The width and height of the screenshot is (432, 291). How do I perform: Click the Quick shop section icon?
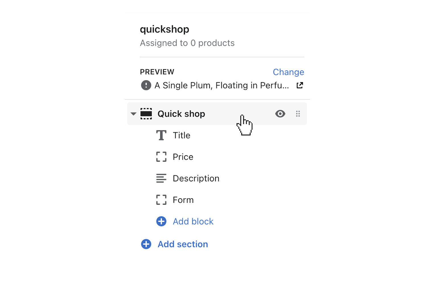146,114
